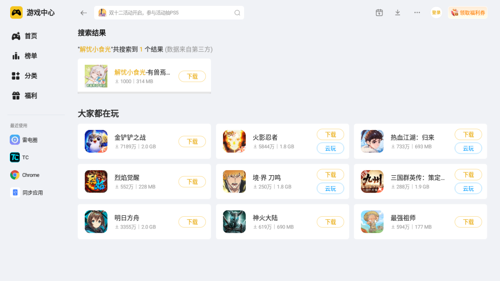Launch 雷电圈 from recent apps
The image size is (500, 281).
coord(24,140)
